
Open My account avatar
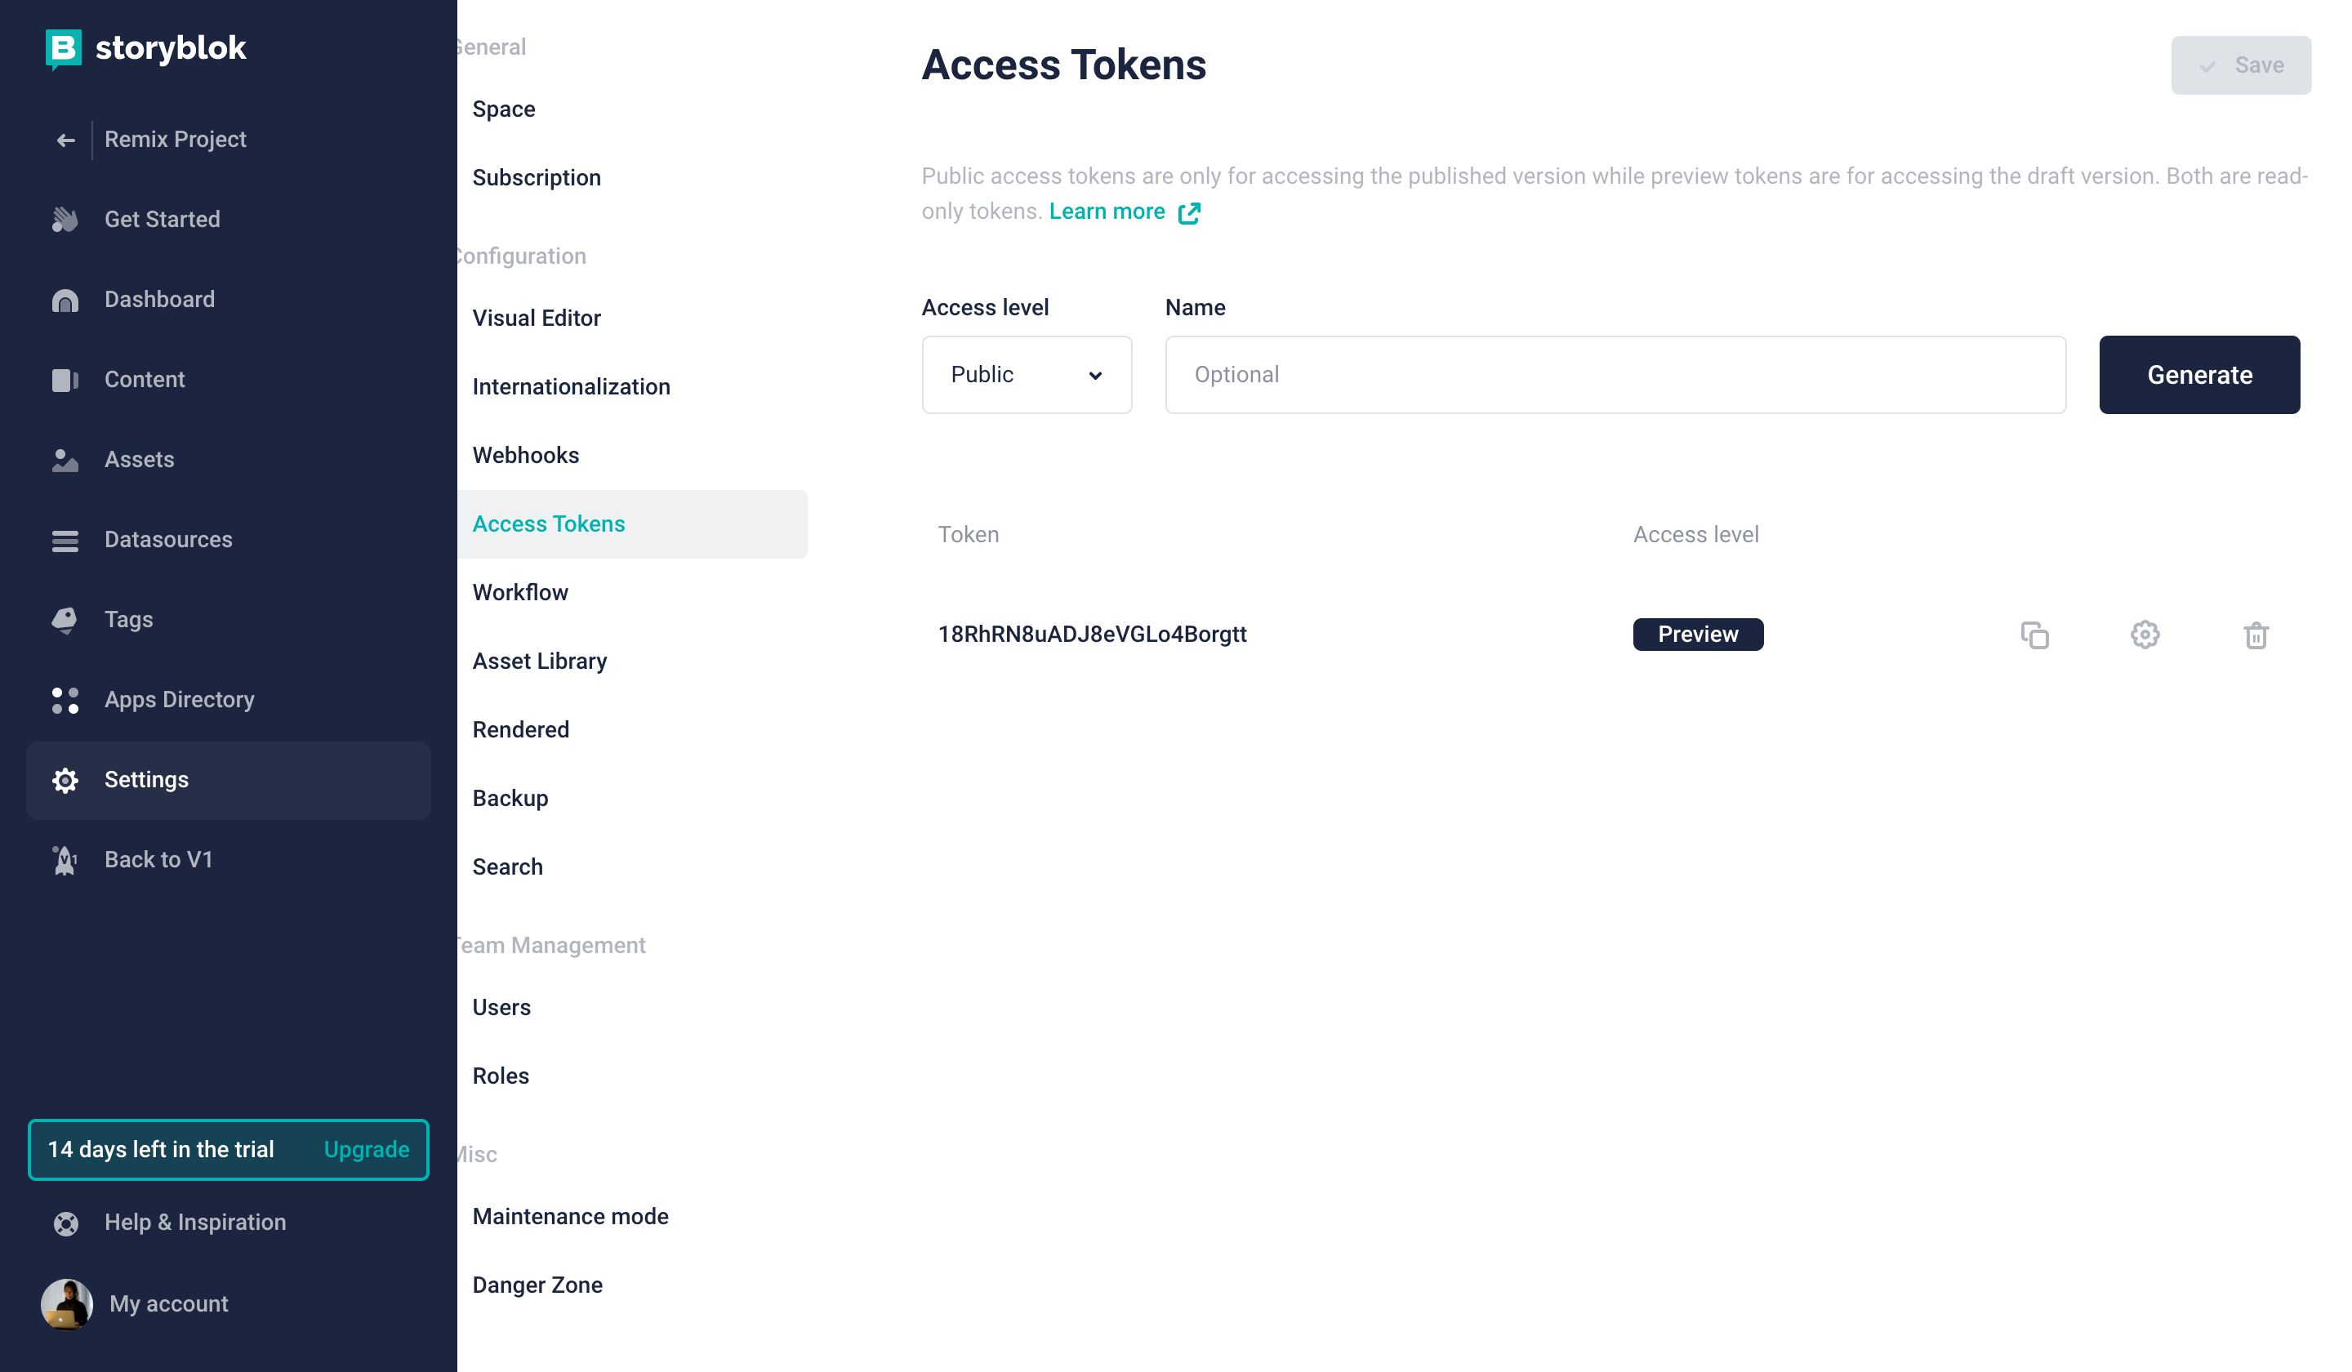pos(67,1303)
